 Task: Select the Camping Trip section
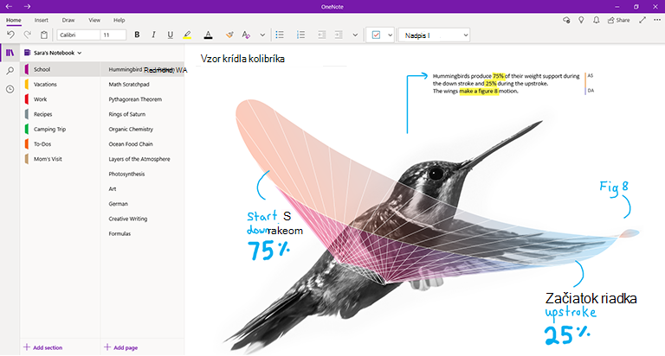point(61,129)
